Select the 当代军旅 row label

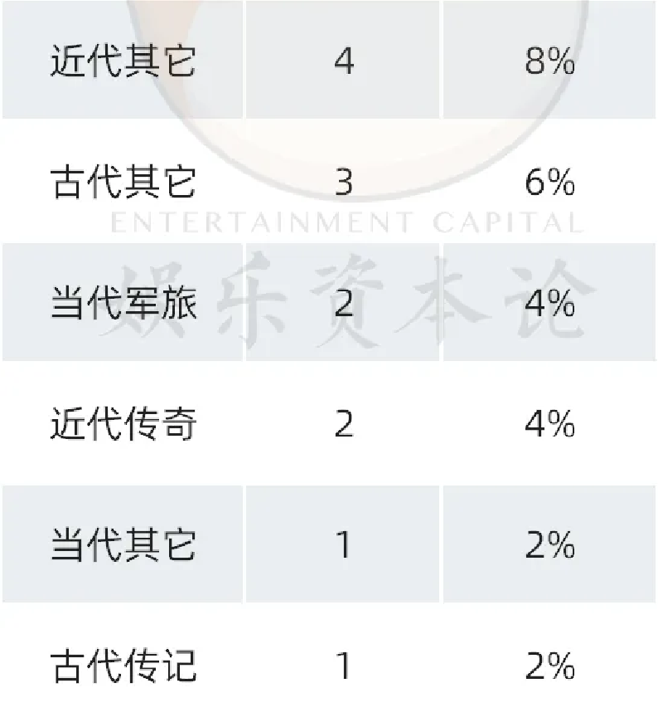click(x=123, y=303)
